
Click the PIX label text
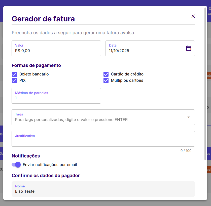click(22, 80)
